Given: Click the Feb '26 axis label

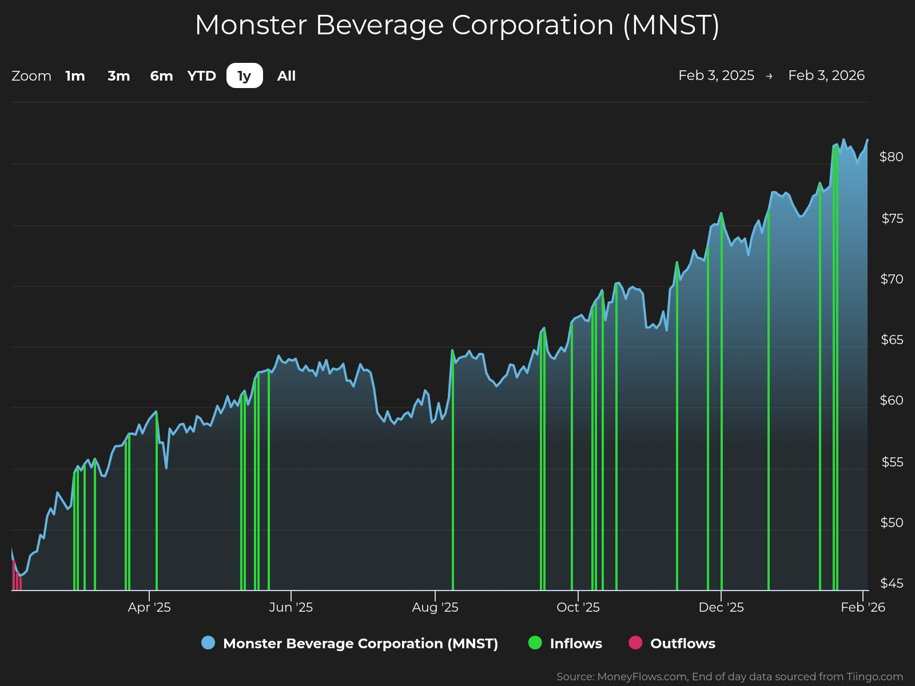Looking at the screenshot, I should pos(863,607).
